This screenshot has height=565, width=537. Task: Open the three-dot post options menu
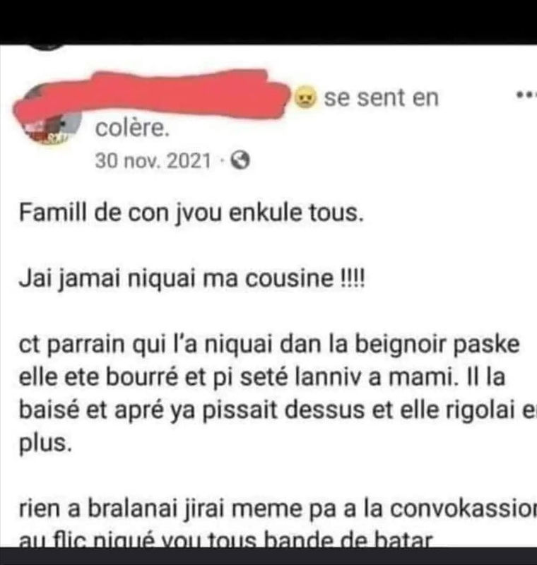[x=526, y=96]
